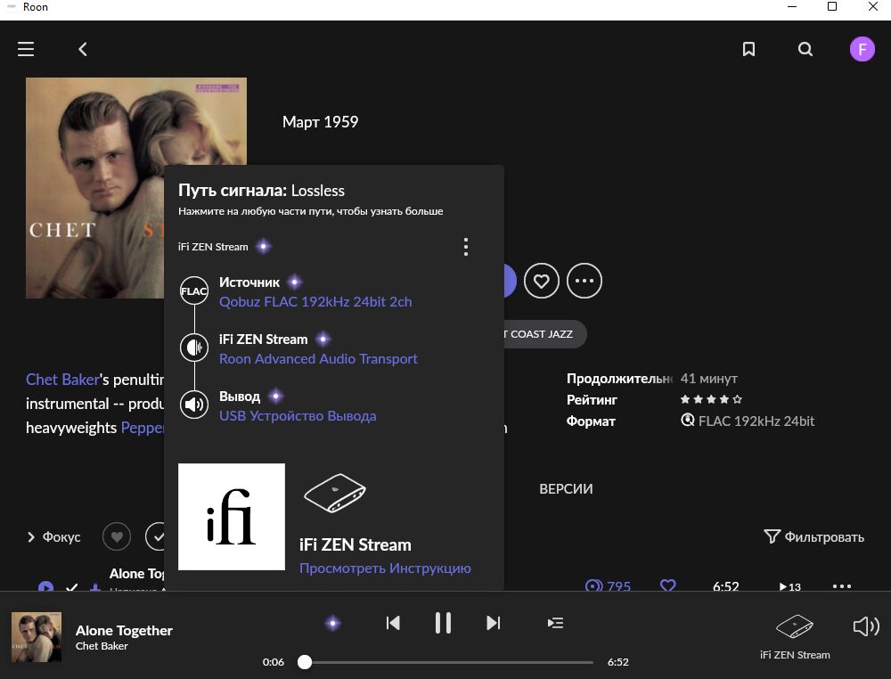Skip to next track
The image size is (891, 679).
(x=494, y=624)
